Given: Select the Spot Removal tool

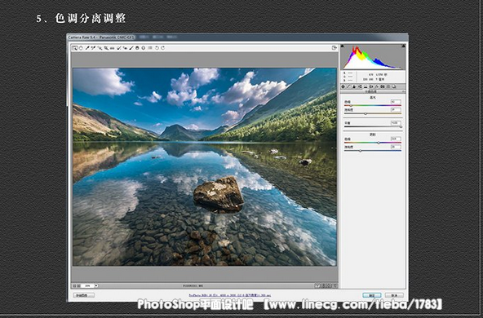Looking at the screenshot, I should pyautogui.click(x=118, y=48).
